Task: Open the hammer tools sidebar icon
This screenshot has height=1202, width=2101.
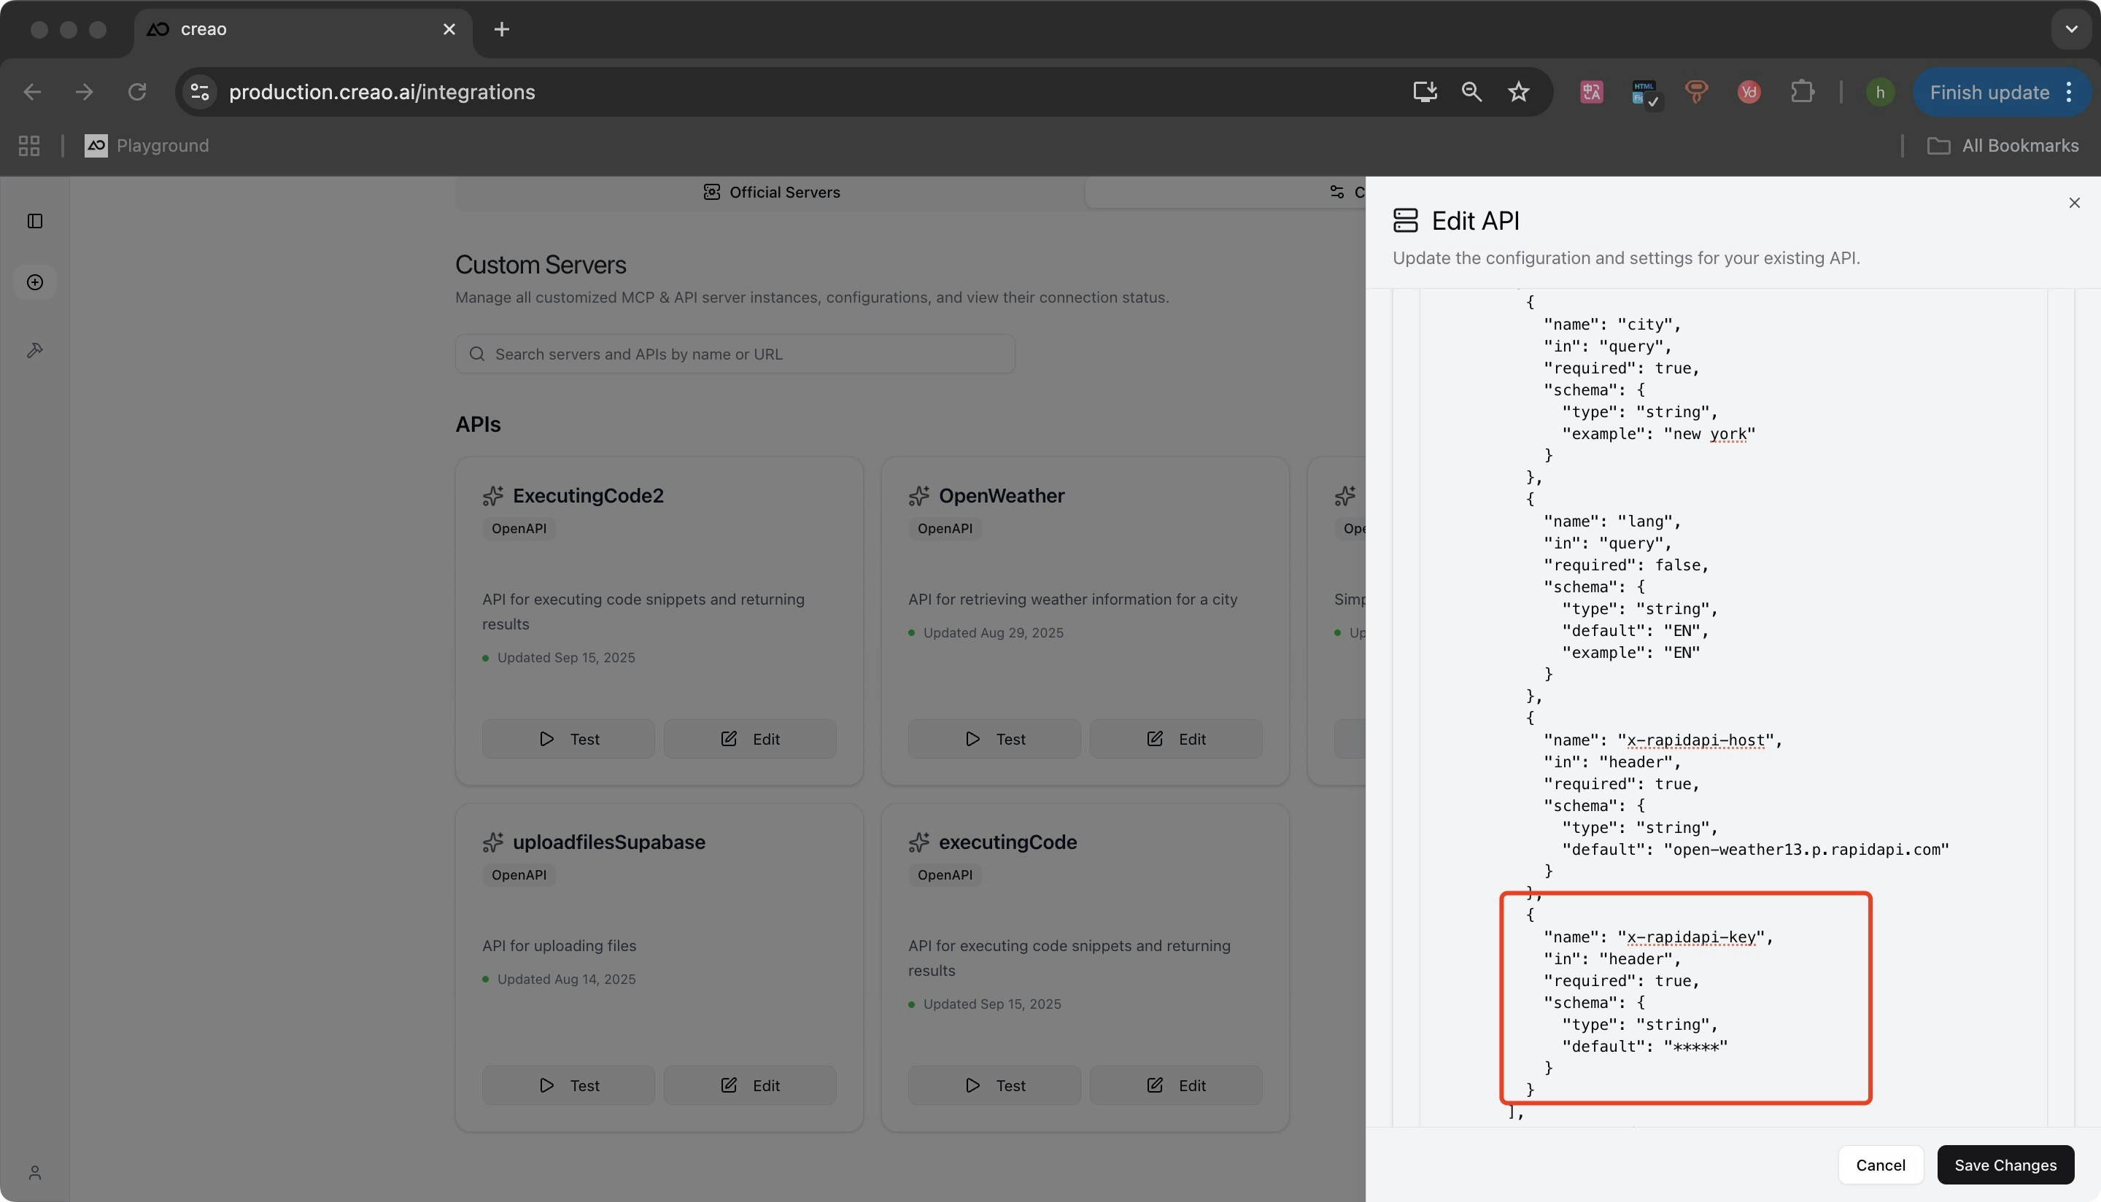Action: 35,350
